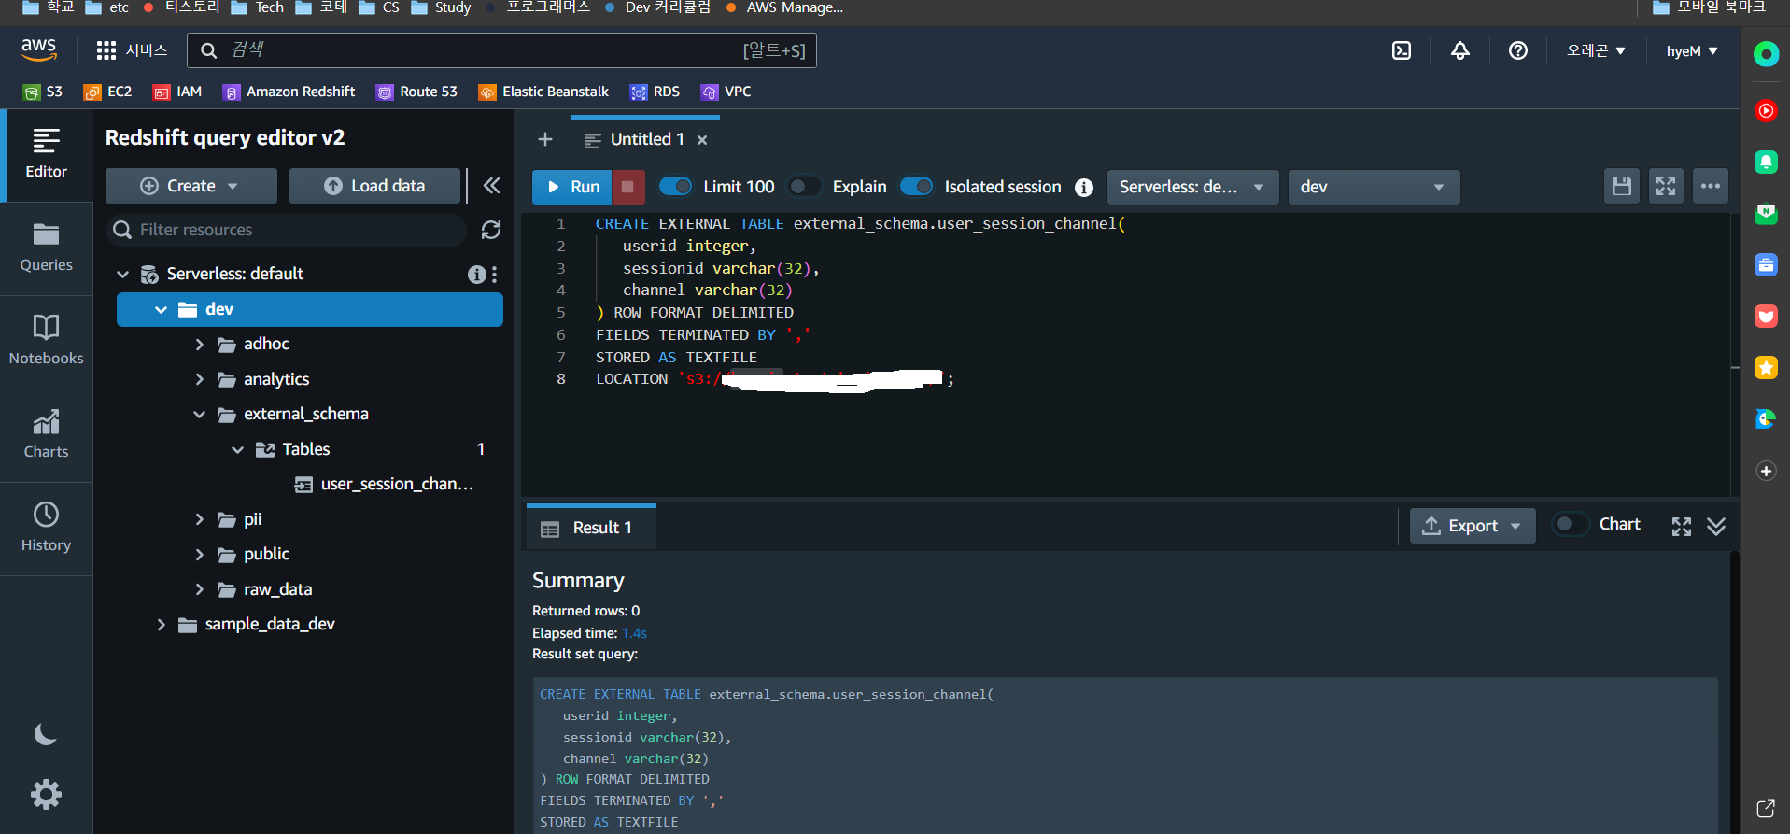Expand the public schema
Screen dimensions: 1790x834
[x=199, y=554]
